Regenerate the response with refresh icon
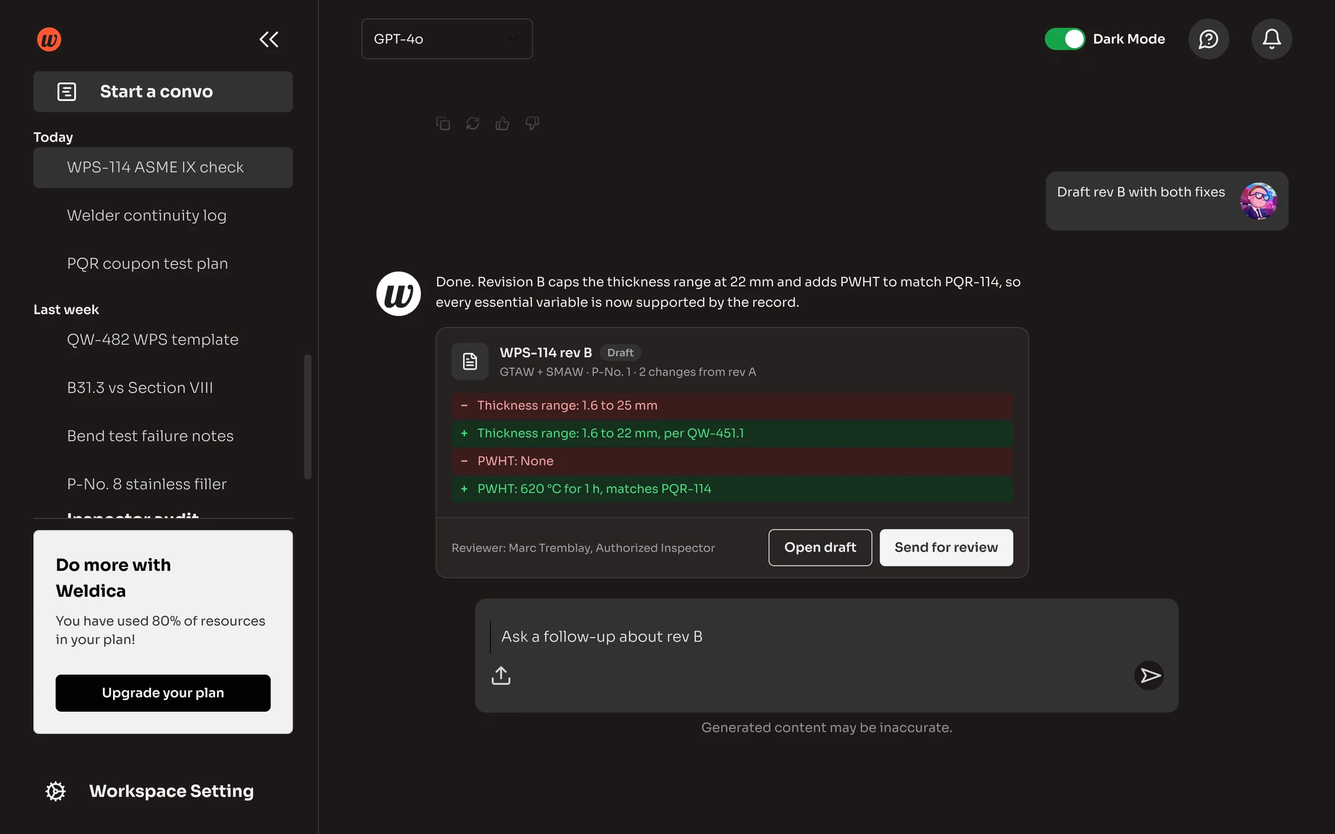Image resolution: width=1335 pixels, height=834 pixels. (x=473, y=123)
